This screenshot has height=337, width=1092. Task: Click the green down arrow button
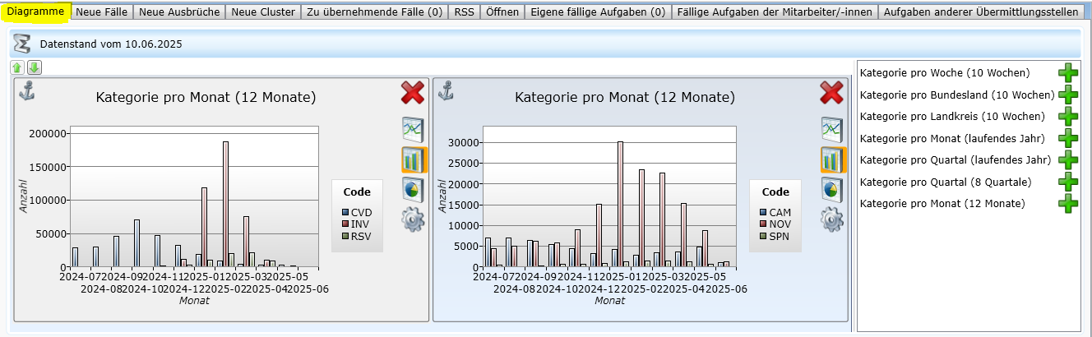click(x=34, y=68)
